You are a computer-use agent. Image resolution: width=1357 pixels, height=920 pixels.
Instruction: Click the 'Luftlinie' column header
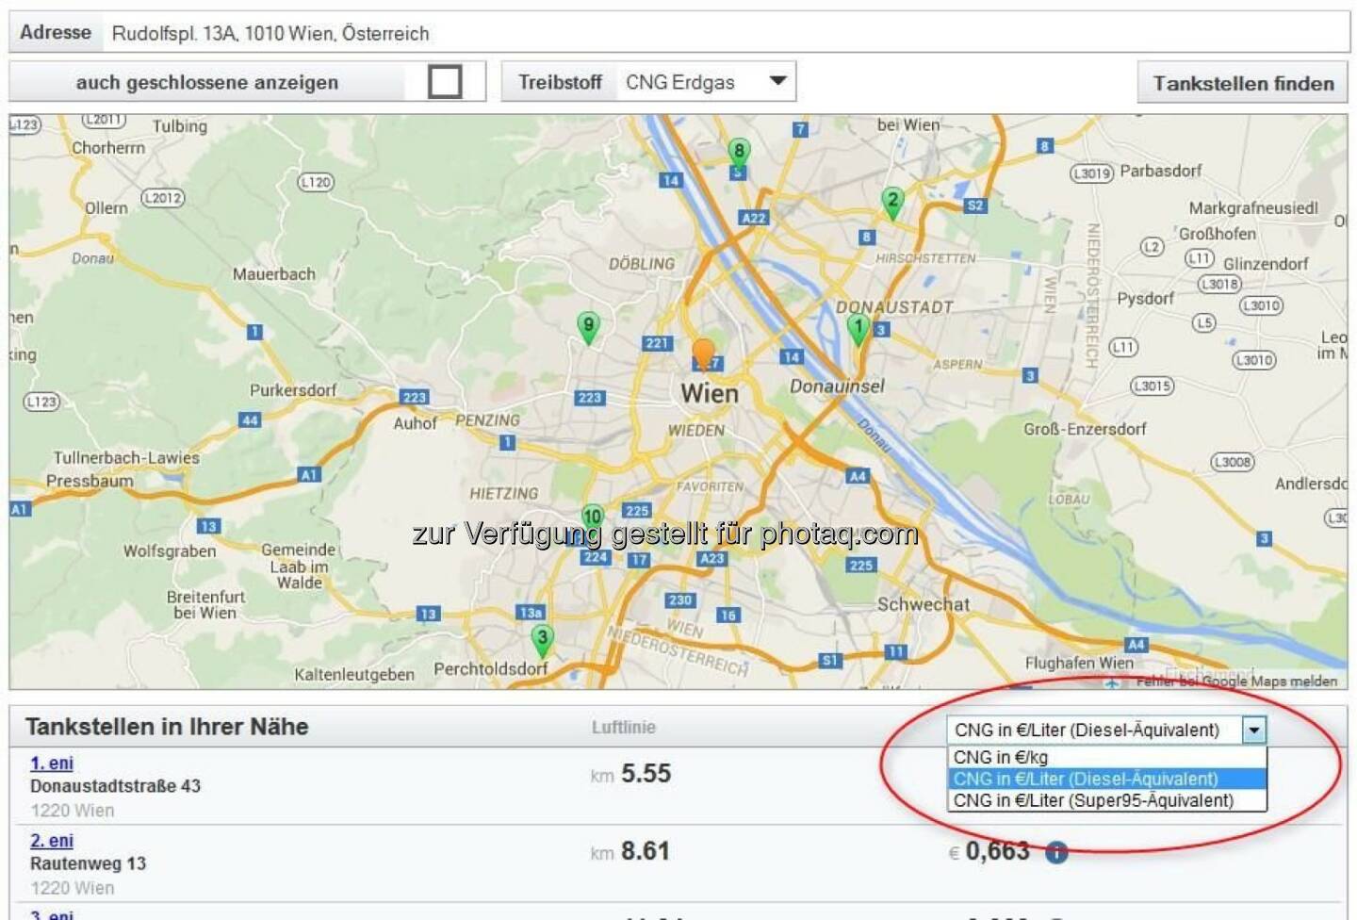pos(623,728)
